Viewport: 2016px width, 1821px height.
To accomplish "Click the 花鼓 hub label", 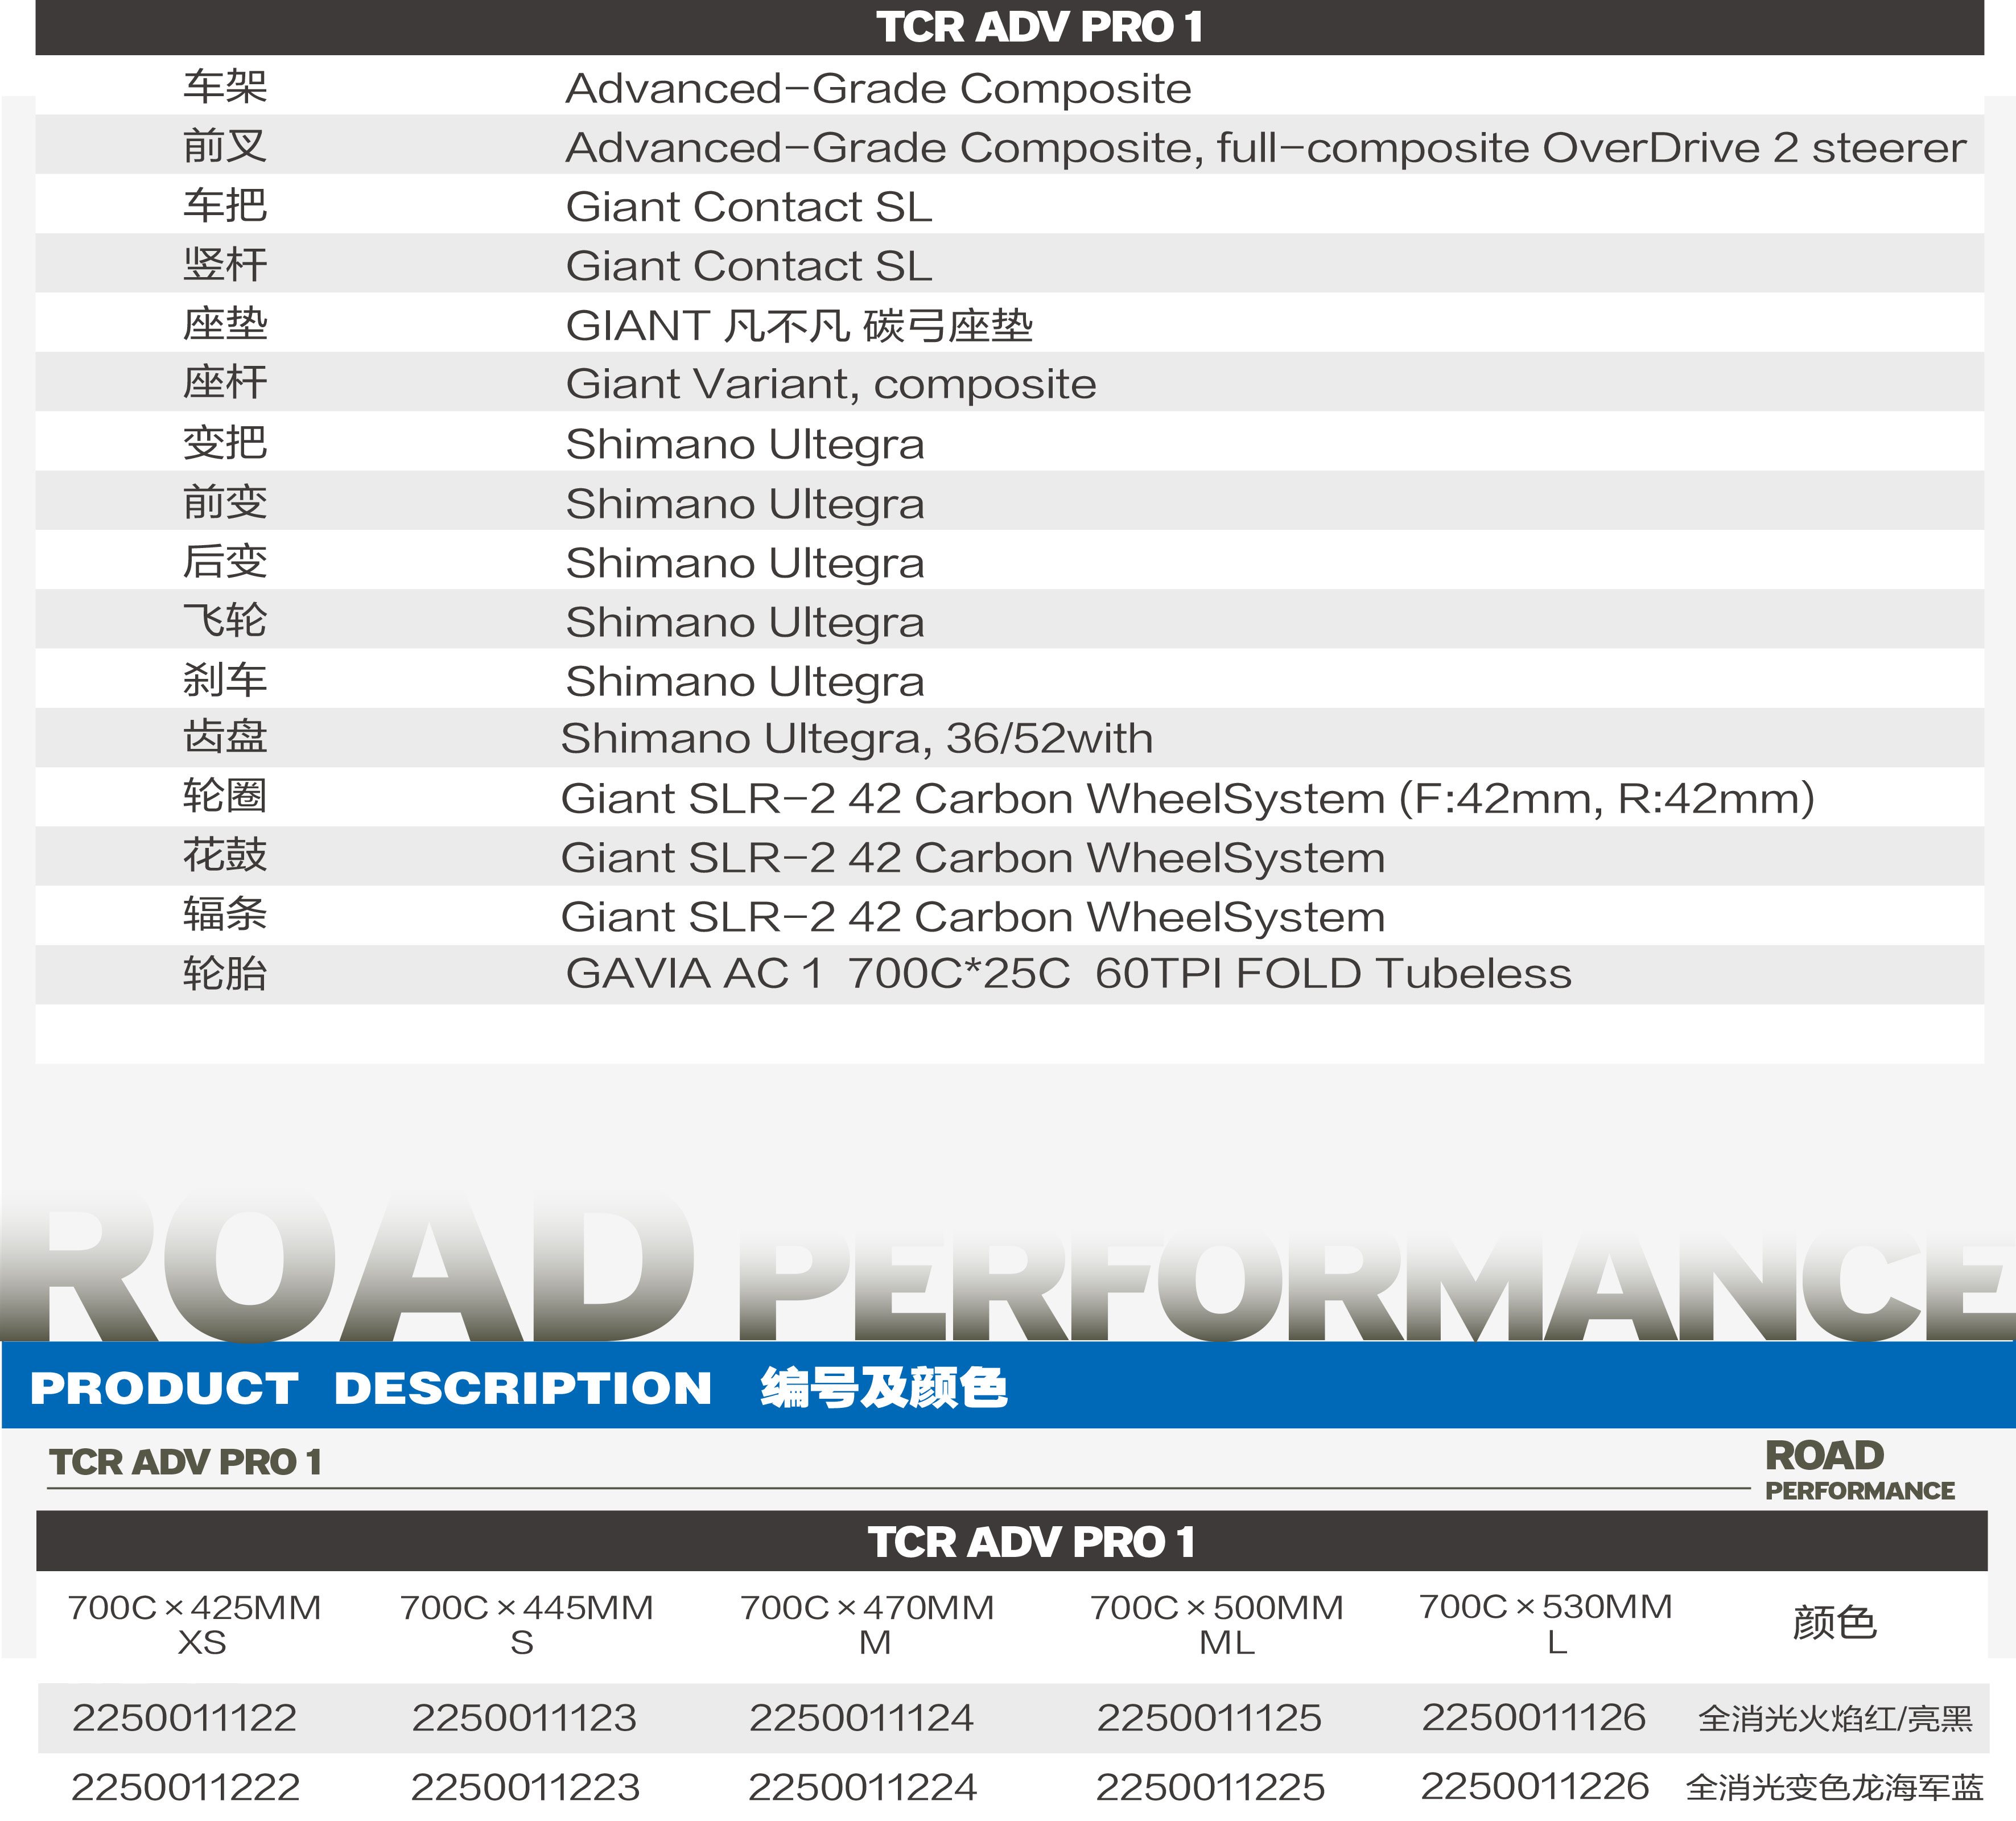I will (225, 854).
